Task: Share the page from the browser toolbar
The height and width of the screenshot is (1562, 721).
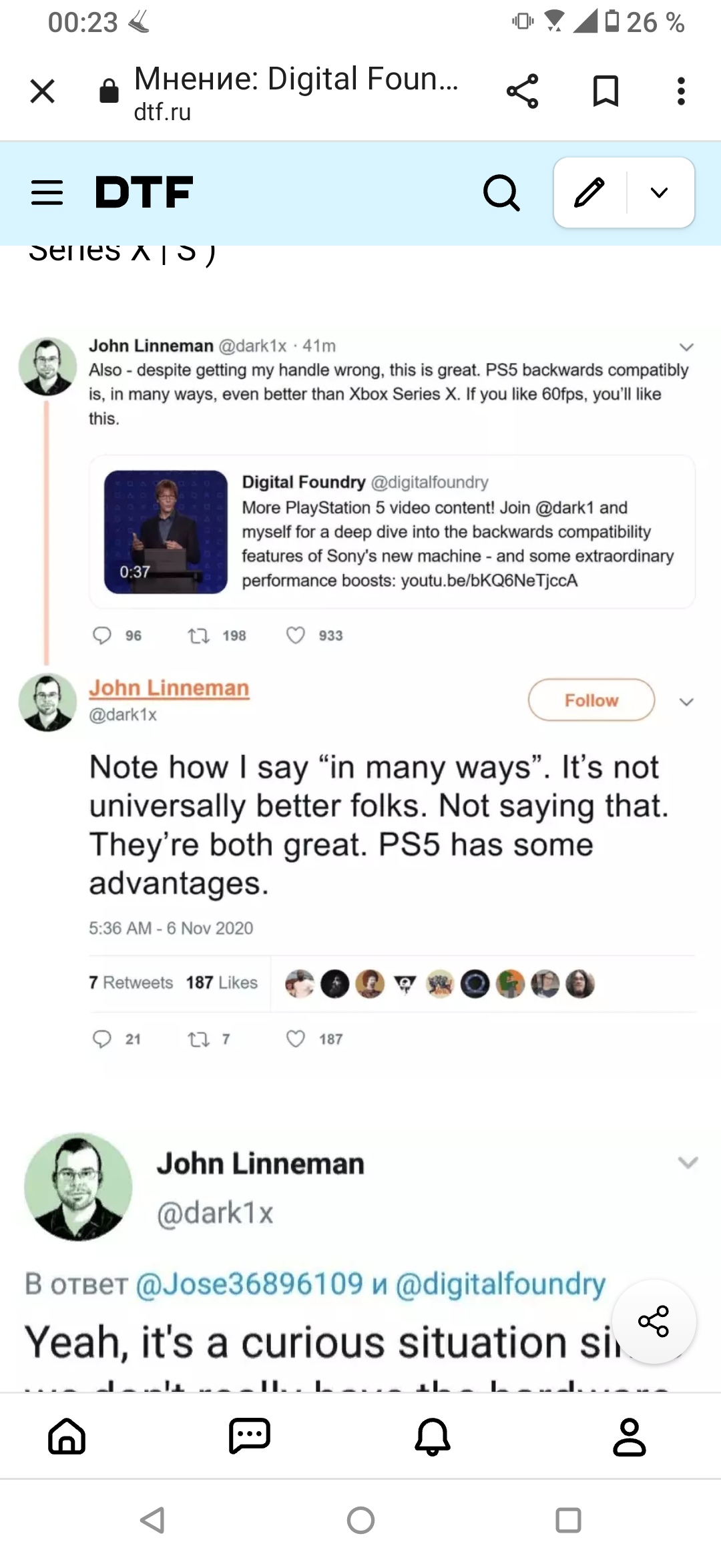Action: pyautogui.click(x=522, y=91)
